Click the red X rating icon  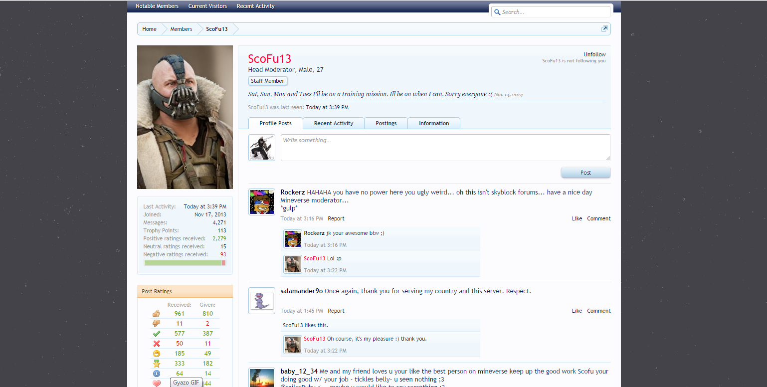(x=156, y=344)
